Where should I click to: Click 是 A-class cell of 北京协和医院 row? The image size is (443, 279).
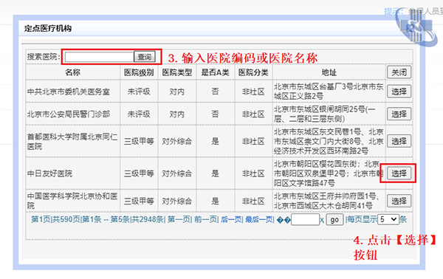pyautogui.click(x=215, y=201)
